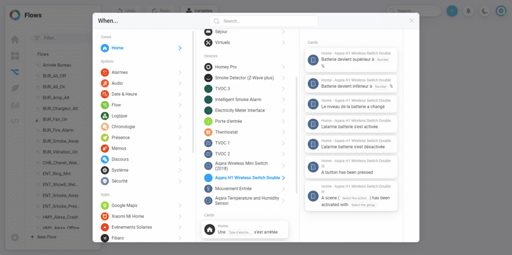Screen dimensions: 512x255
Task: Select Aqara Temperature and Humidity Sensor
Action: [x=244, y=201]
